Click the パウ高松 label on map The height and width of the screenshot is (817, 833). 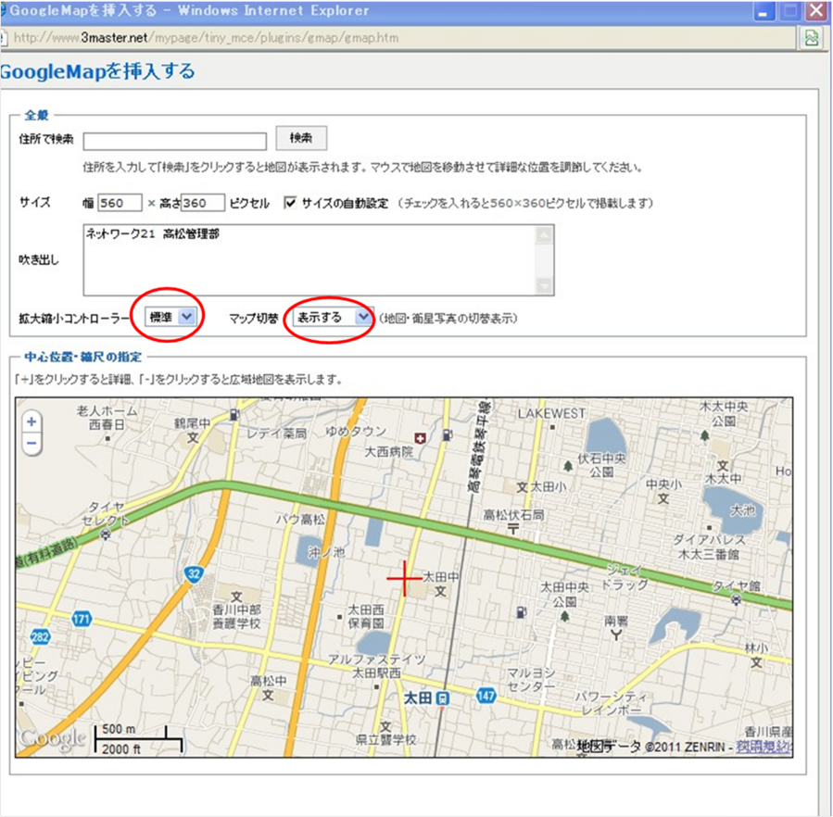pyautogui.click(x=300, y=519)
